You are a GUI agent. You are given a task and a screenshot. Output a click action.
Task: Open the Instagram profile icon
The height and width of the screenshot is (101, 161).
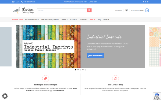pyautogui.click(x=145, y=2)
